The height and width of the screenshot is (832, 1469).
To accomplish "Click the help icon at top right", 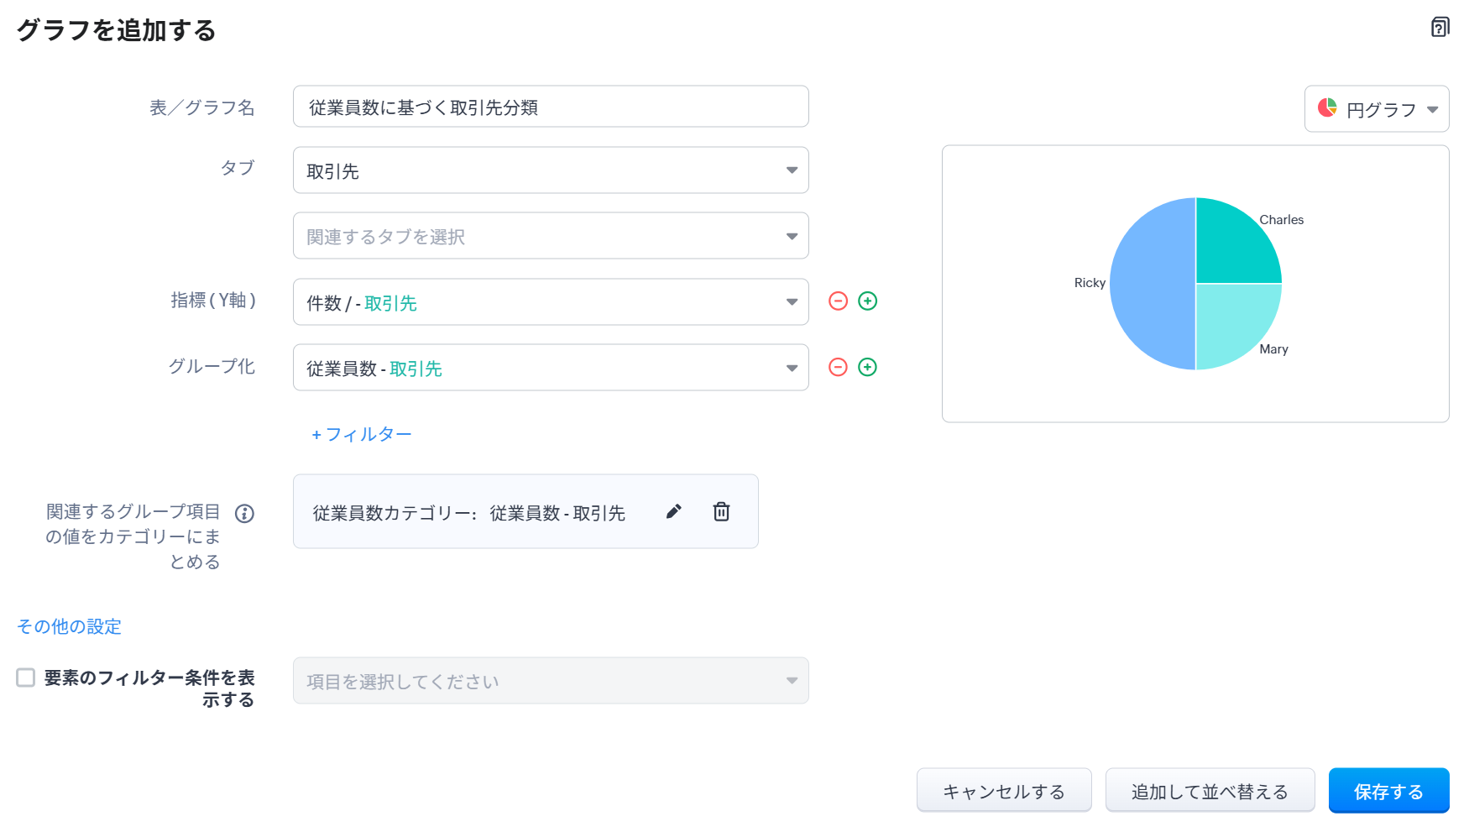I will [1440, 28].
